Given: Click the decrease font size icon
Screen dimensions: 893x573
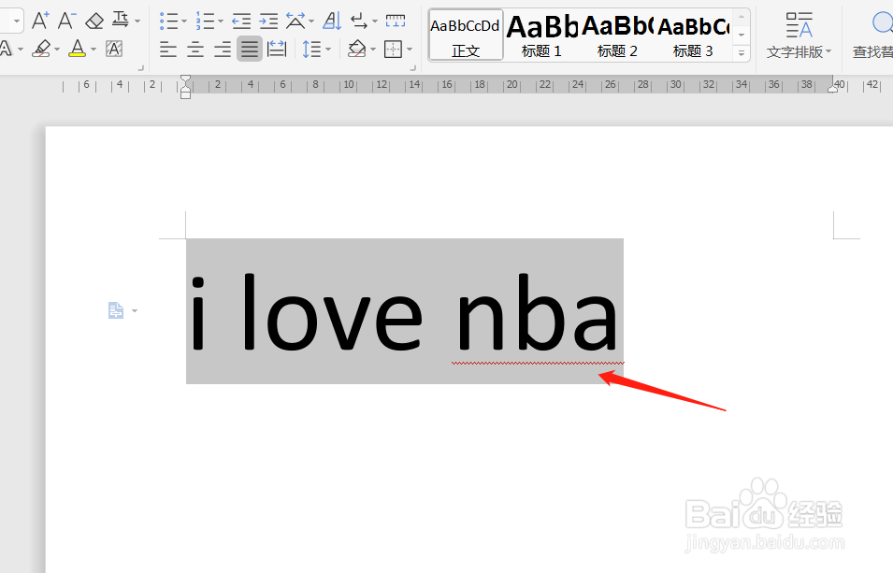Looking at the screenshot, I should (66, 21).
